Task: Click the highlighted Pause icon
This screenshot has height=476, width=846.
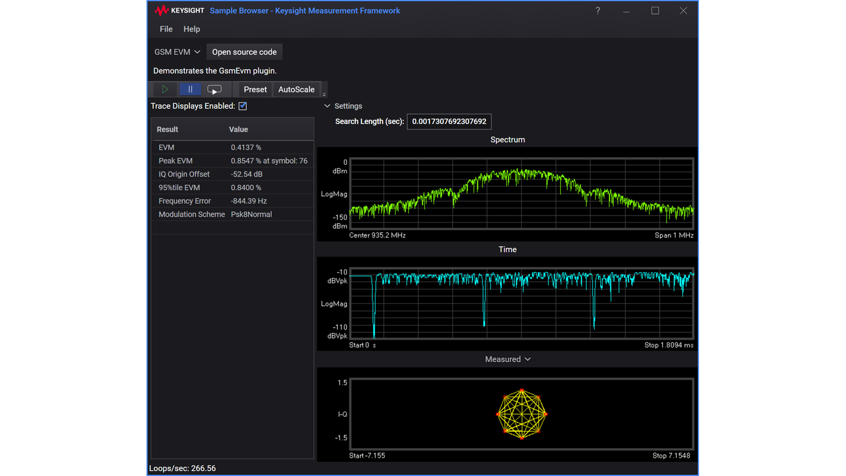Action: coord(190,89)
